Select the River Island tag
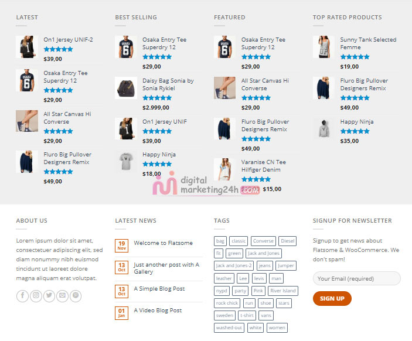 (x=283, y=291)
